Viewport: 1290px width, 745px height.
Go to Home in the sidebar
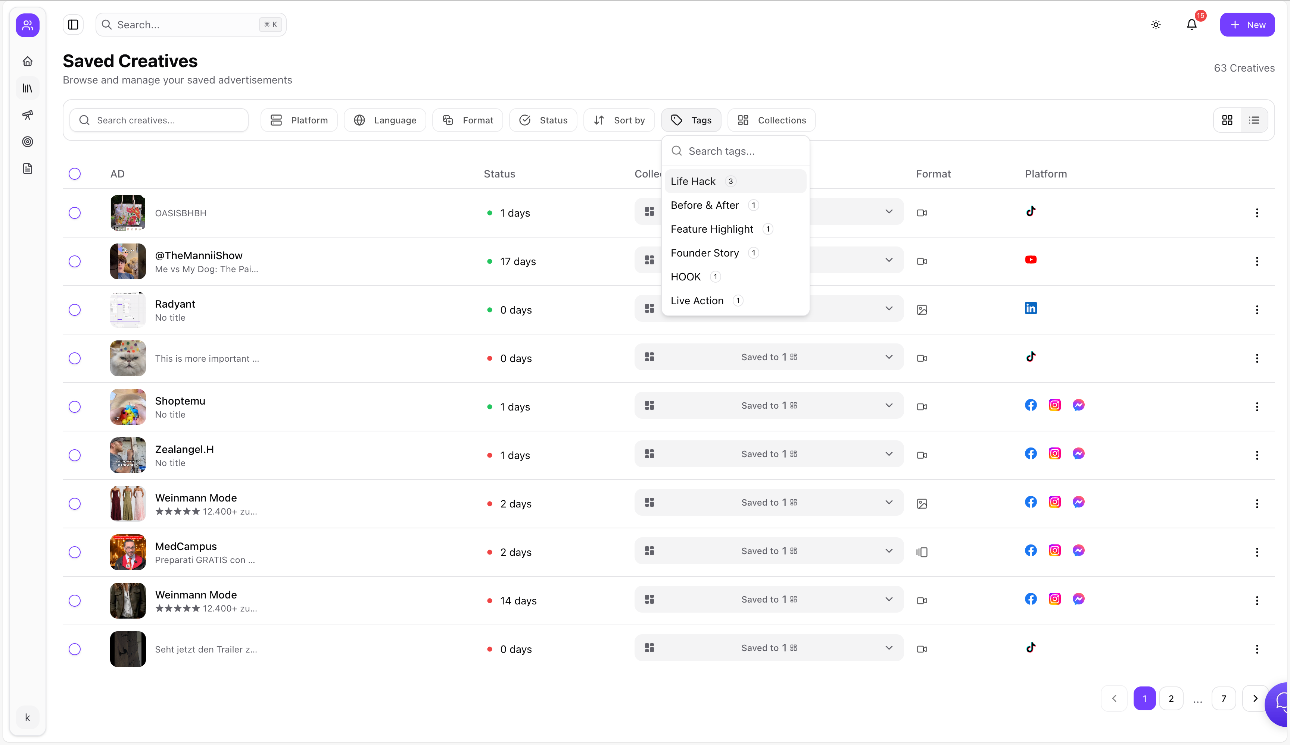pyautogui.click(x=28, y=62)
